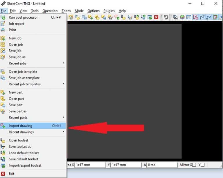
Task: Click the Pos X input field
Action: point(90,165)
